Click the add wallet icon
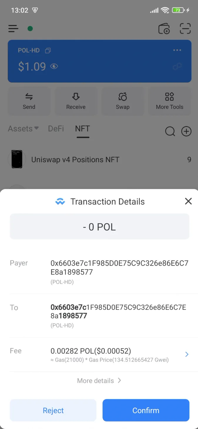 (x=164, y=28)
